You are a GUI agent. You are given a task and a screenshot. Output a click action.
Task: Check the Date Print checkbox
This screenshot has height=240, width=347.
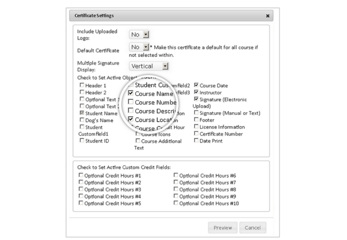coord(196,140)
